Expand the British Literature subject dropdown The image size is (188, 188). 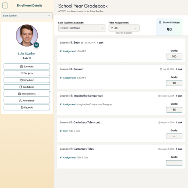tap(82, 28)
